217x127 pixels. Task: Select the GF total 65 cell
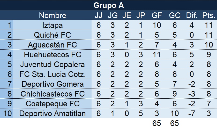157,123
